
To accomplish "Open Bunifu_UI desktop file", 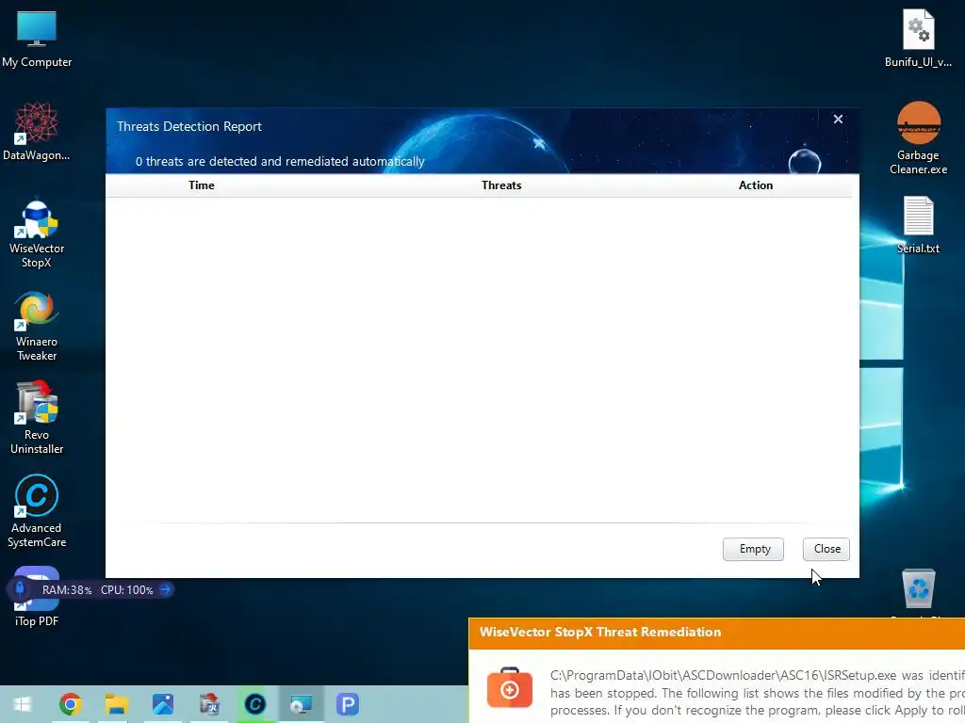I will coord(918,39).
